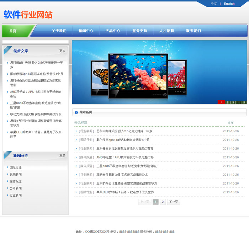
Task: Go to page 2 of news list
Action: coord(163,202)
